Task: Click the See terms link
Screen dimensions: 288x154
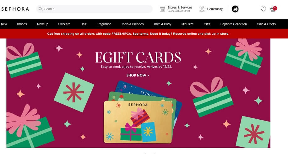Action: [140, 34]
